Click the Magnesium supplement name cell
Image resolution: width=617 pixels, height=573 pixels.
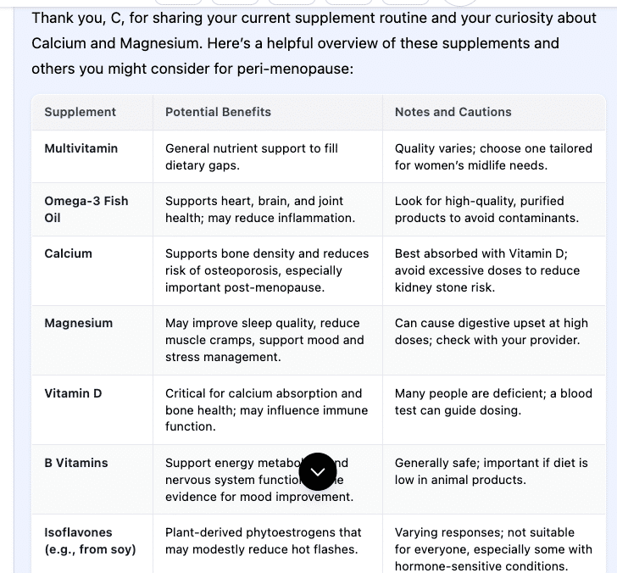point(78,323)
